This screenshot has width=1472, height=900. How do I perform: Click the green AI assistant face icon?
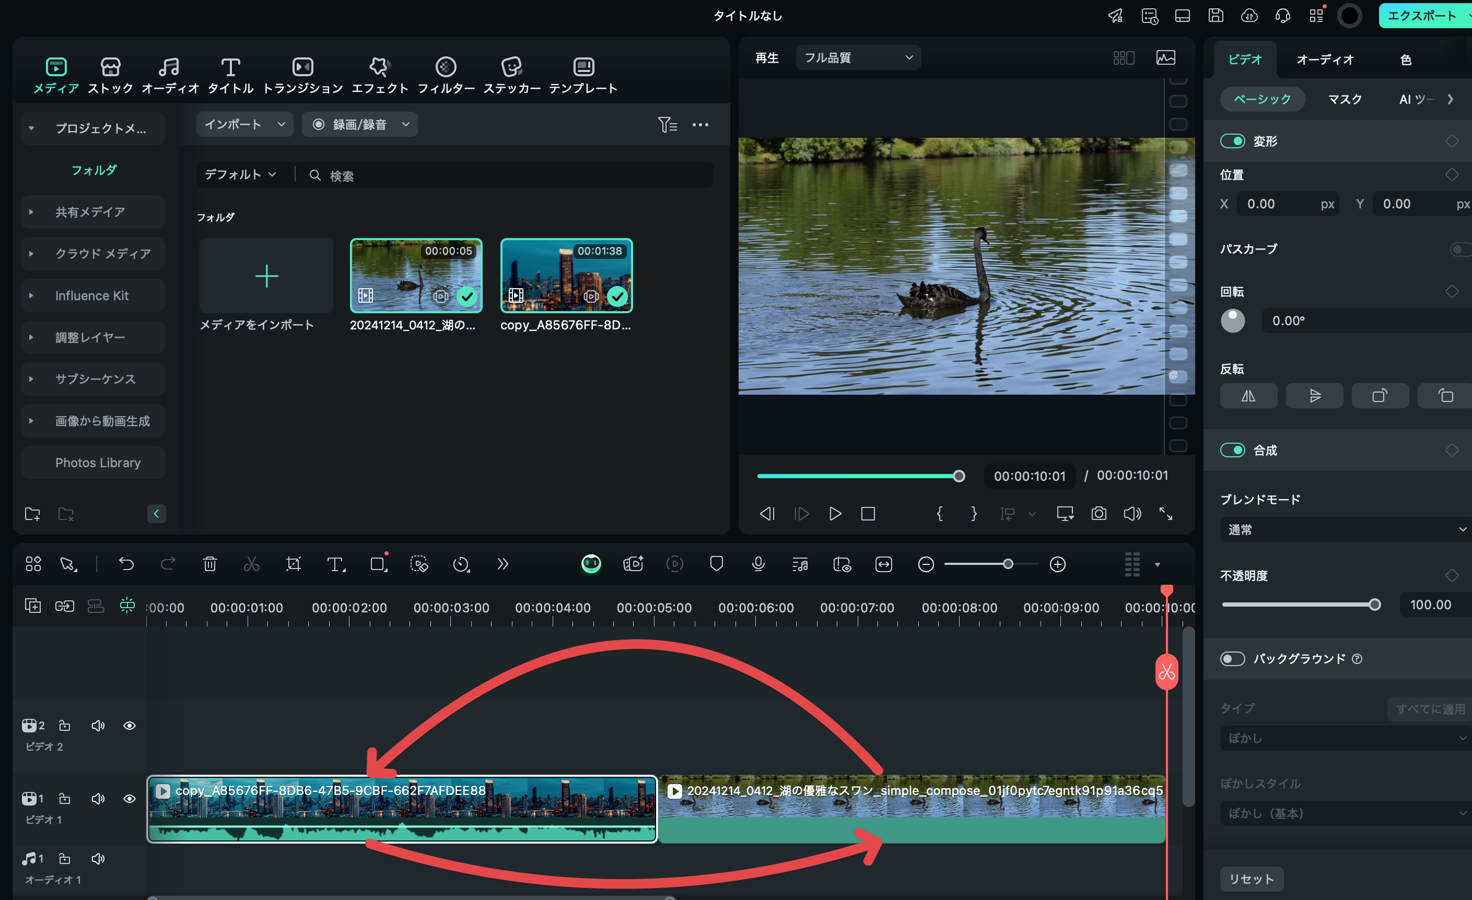click(x=591, y=564)
